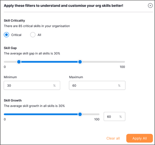Click the Skill Growth percentage input box
Image resolution: width=155 pixels, height=145 pixels.
115,117
